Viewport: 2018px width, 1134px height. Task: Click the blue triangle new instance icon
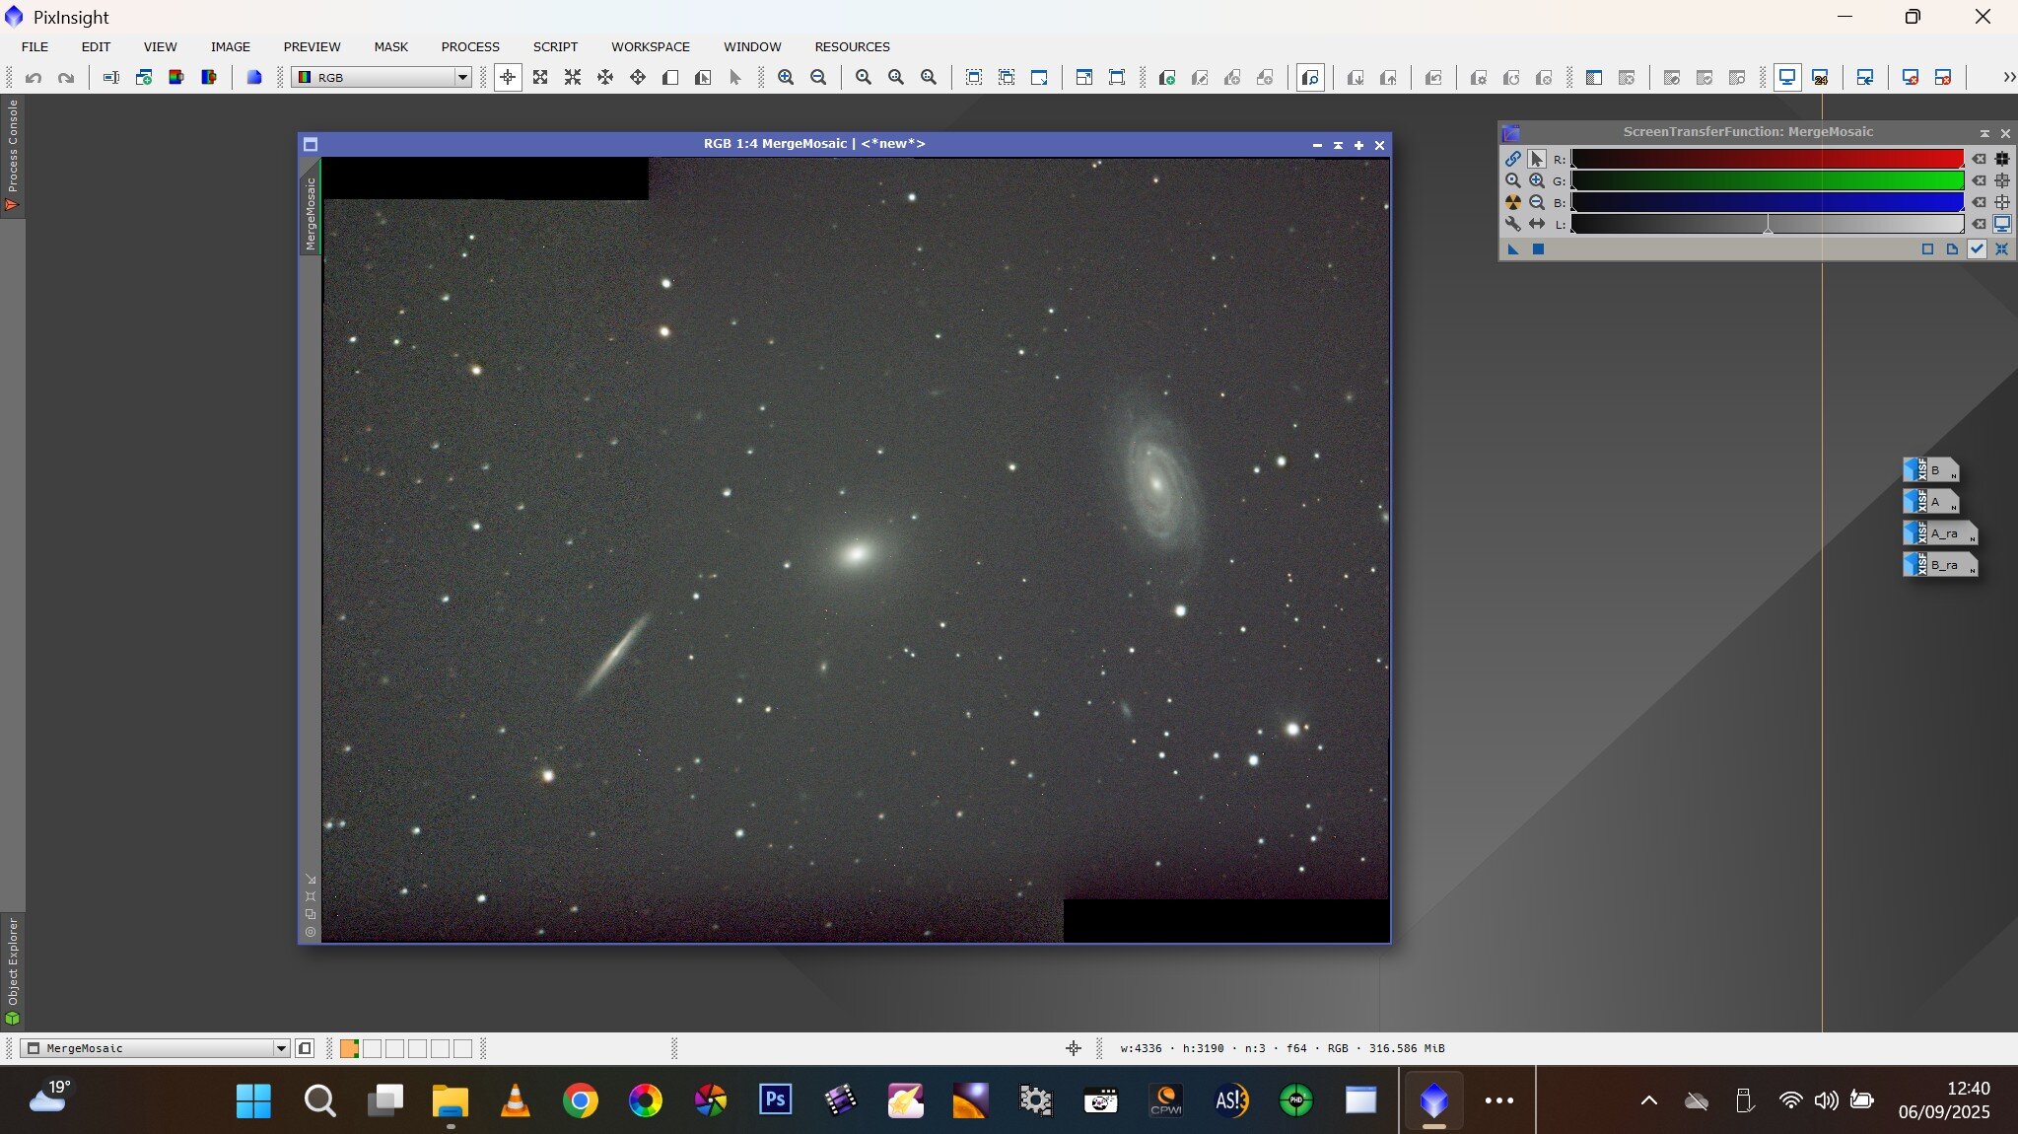[x=1513, y=249]
